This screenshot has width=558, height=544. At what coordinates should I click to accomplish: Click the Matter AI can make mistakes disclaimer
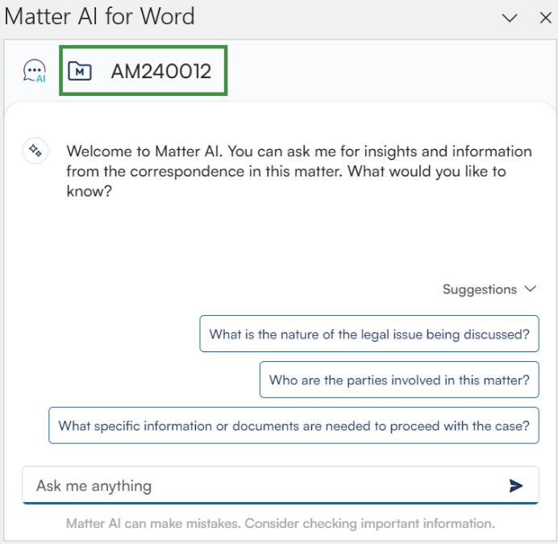coord(280,523)
